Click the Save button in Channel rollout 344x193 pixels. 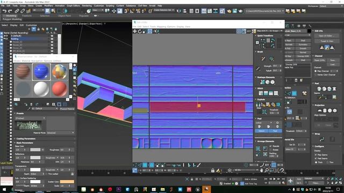tap(333, 60)
